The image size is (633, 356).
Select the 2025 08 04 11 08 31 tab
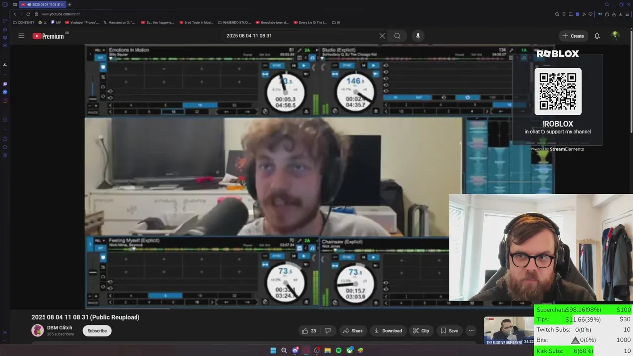42,4
